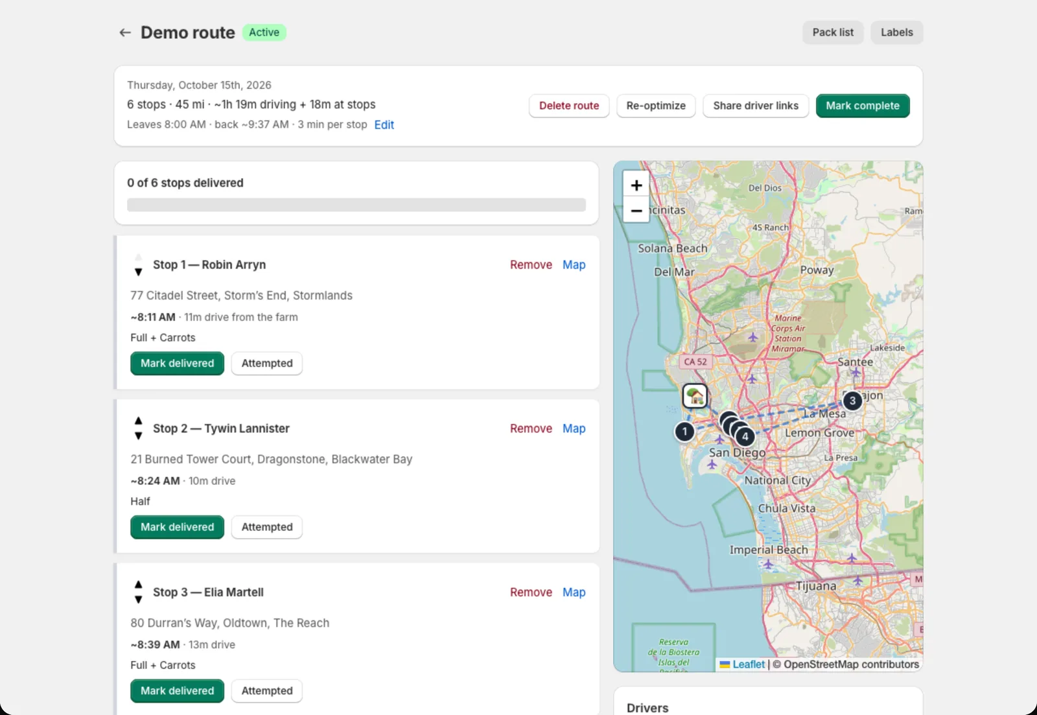
Task: Move Stop 3 Elia Martell up
Action: 138,585
